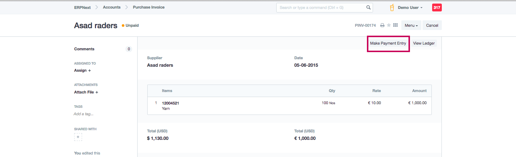The width and height of the screenshot is (516, 157).
Task: Open the Comments count bubble
Action: (x=129, y=49)
